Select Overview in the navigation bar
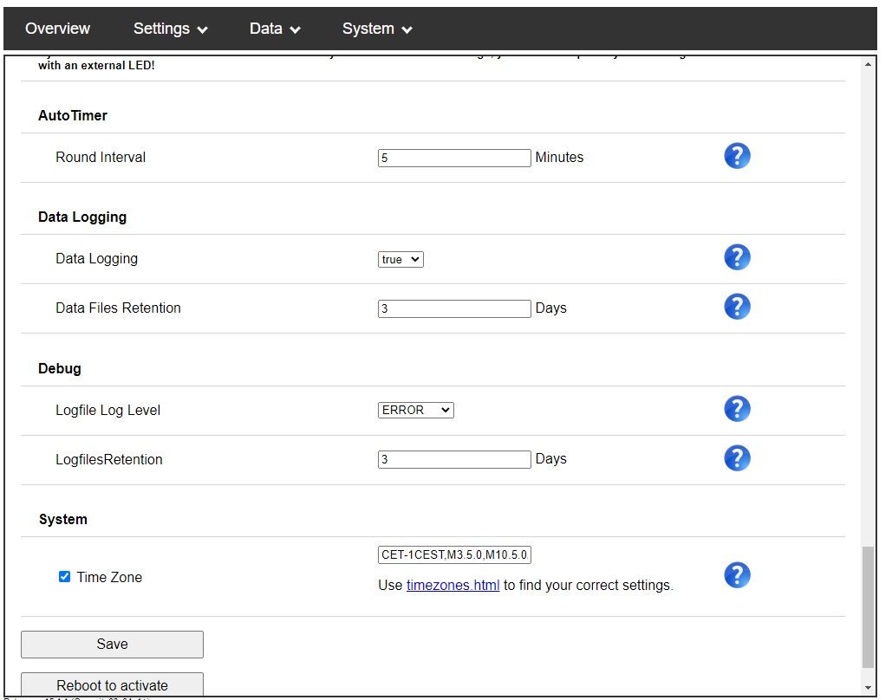This screenshot has height=700, width=892. coord(57,28)
